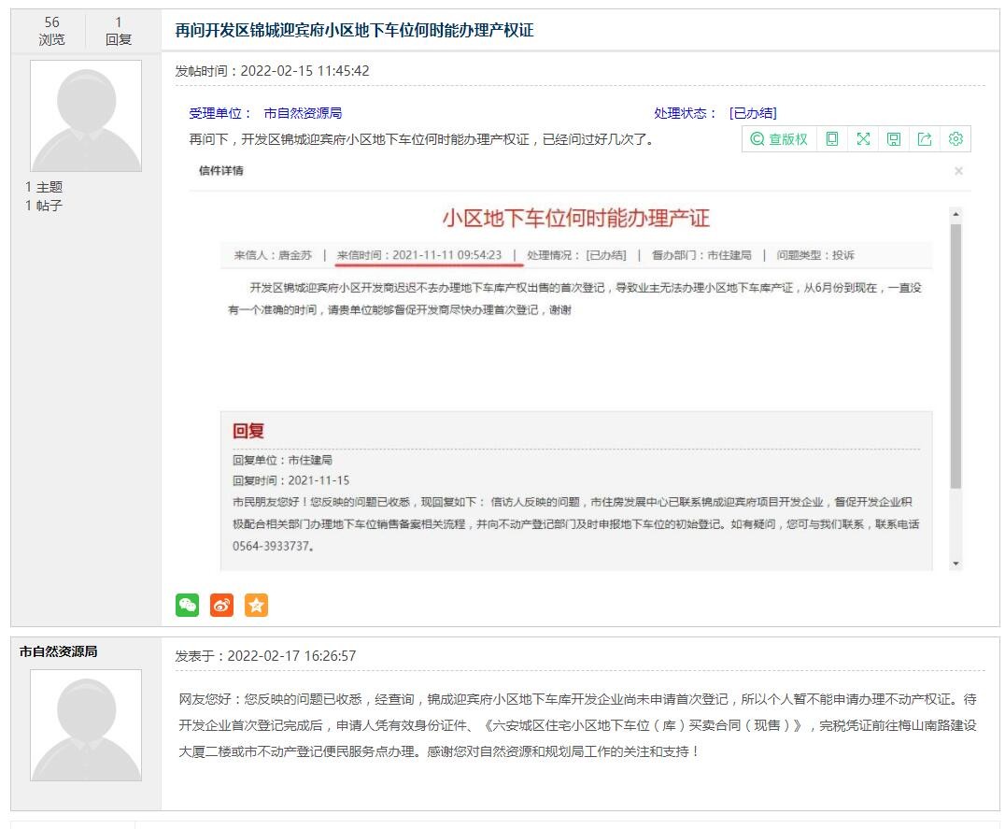
Task: Click the 市自然资源局 replier username
Action: pos(58,651)
